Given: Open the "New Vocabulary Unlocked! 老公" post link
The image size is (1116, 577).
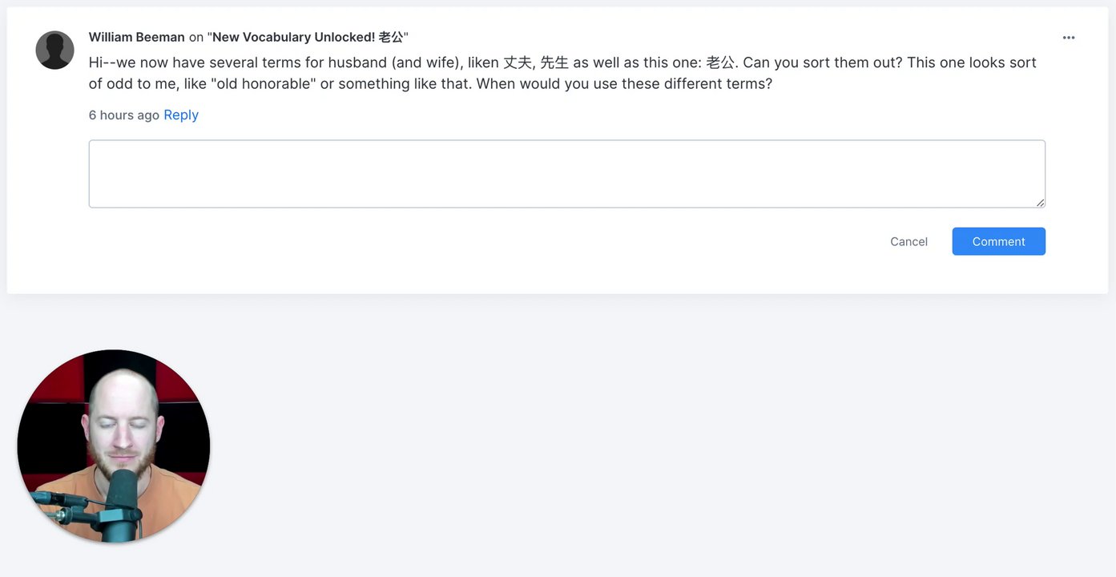Looking at the screenshot, I should coord(308,38).
